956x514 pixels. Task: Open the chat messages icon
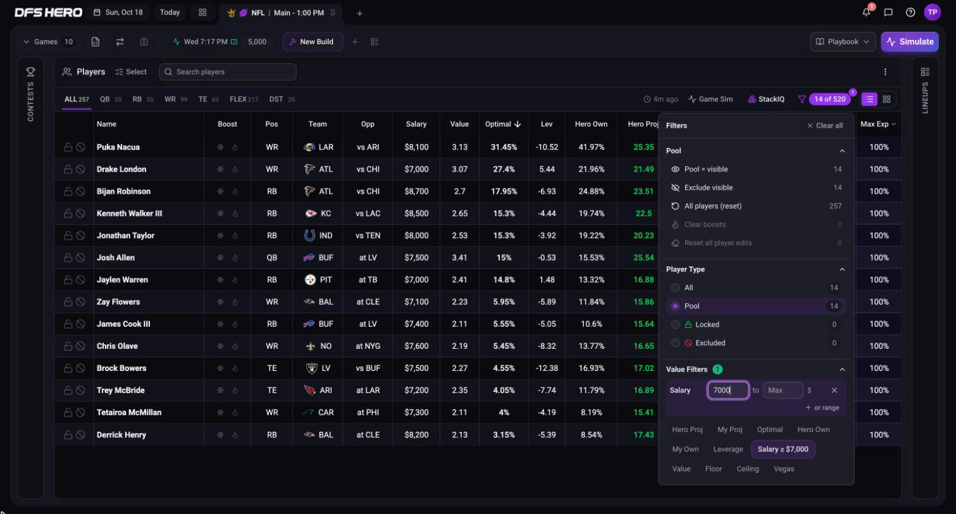[888, 12]
